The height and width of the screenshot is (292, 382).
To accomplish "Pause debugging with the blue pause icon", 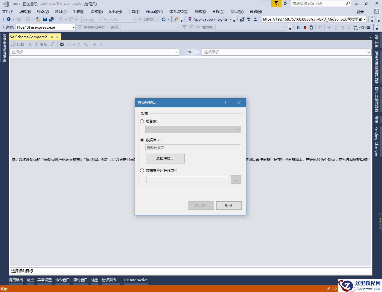I will click(298, 27).
